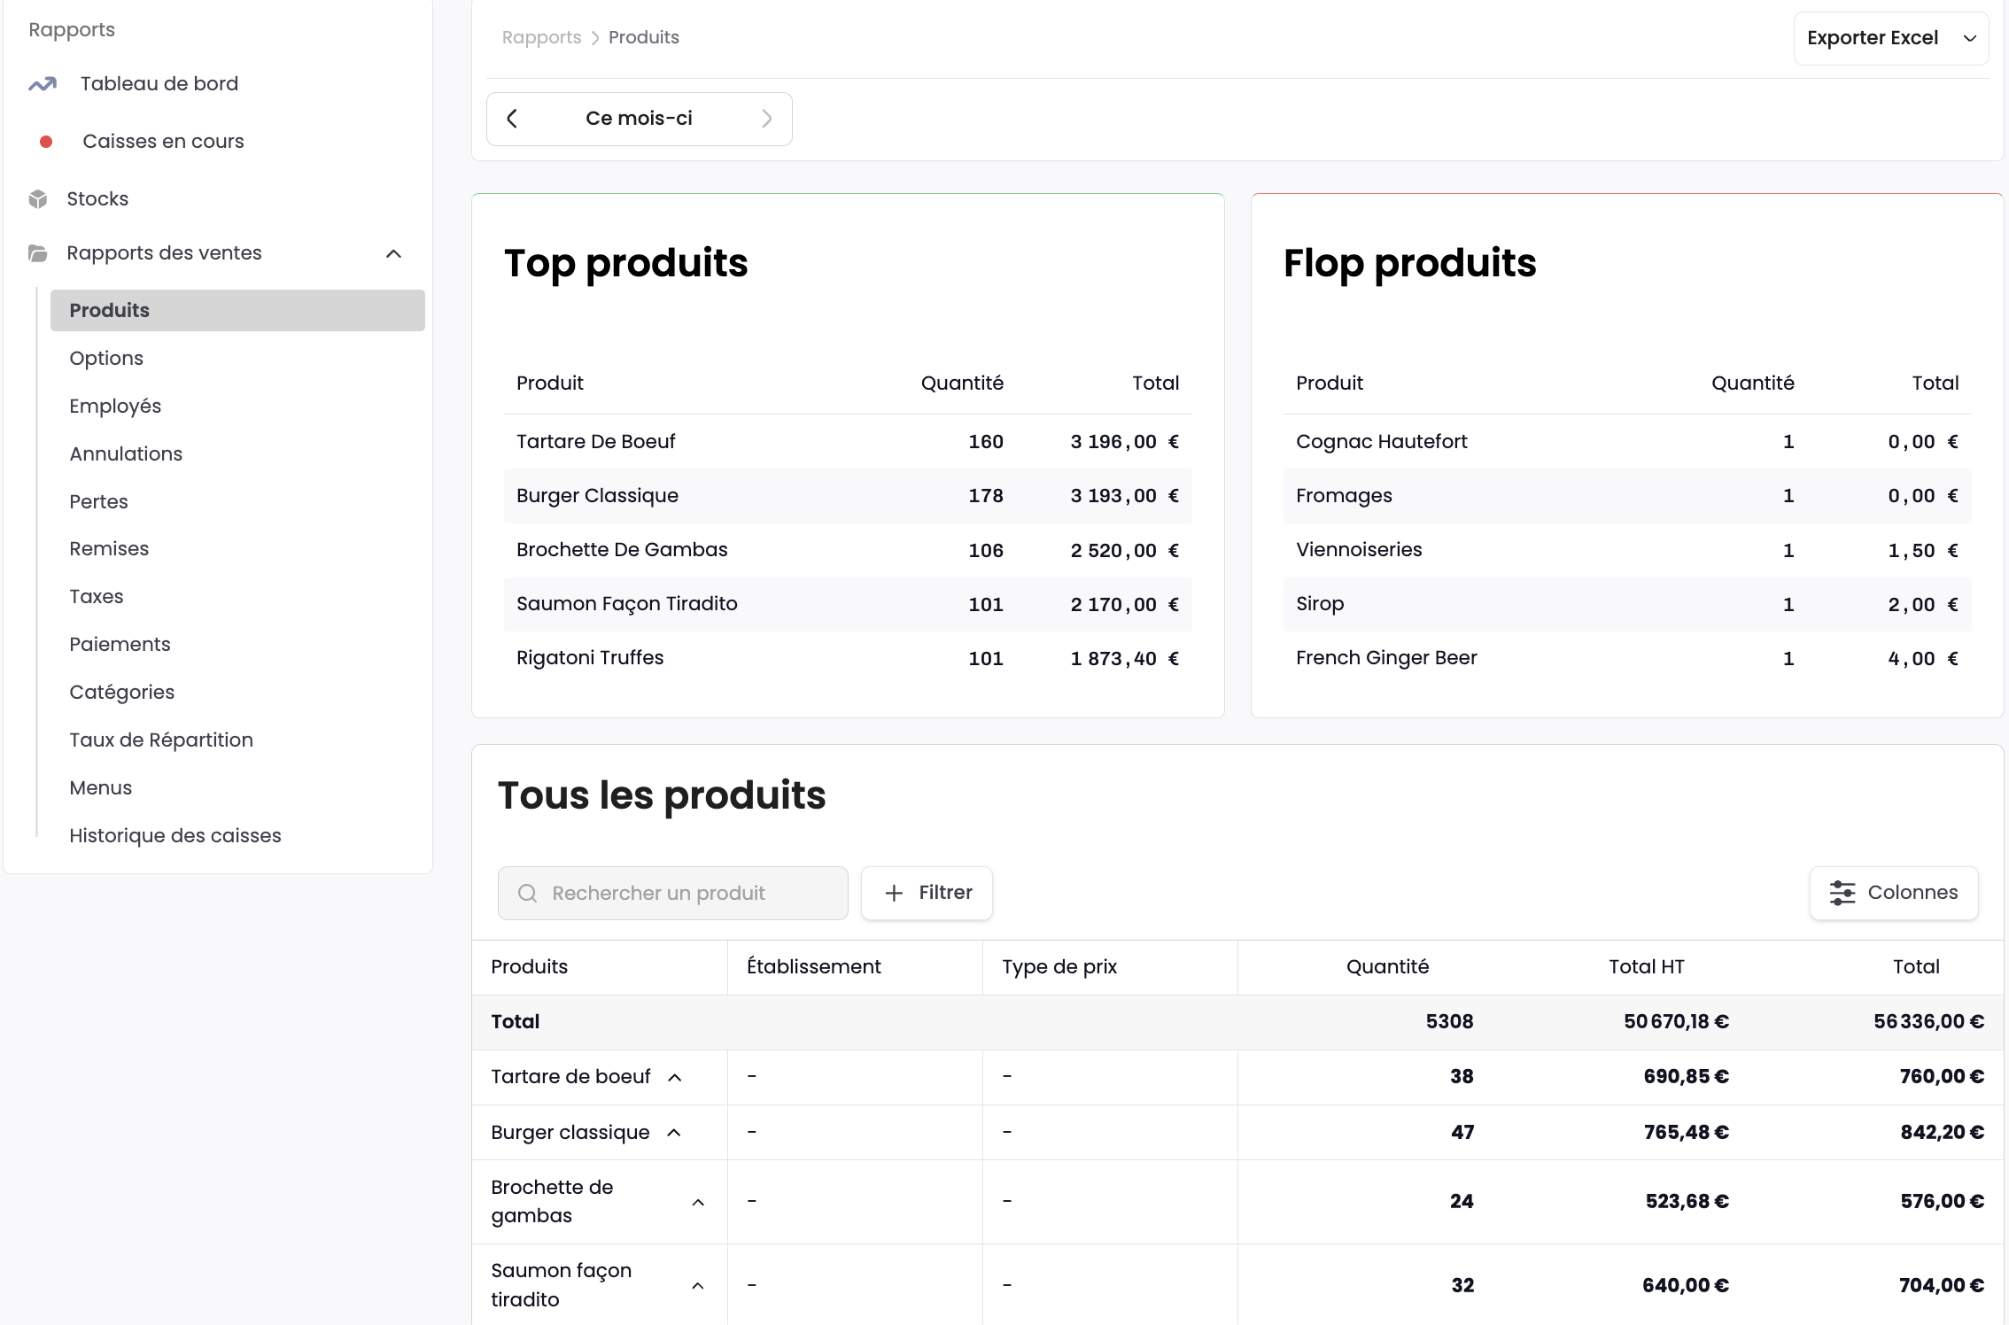Click the red Caisses en cours status icon
Image resolution: width=2009 pixels, height=1325 pixels.
(45, 141)
